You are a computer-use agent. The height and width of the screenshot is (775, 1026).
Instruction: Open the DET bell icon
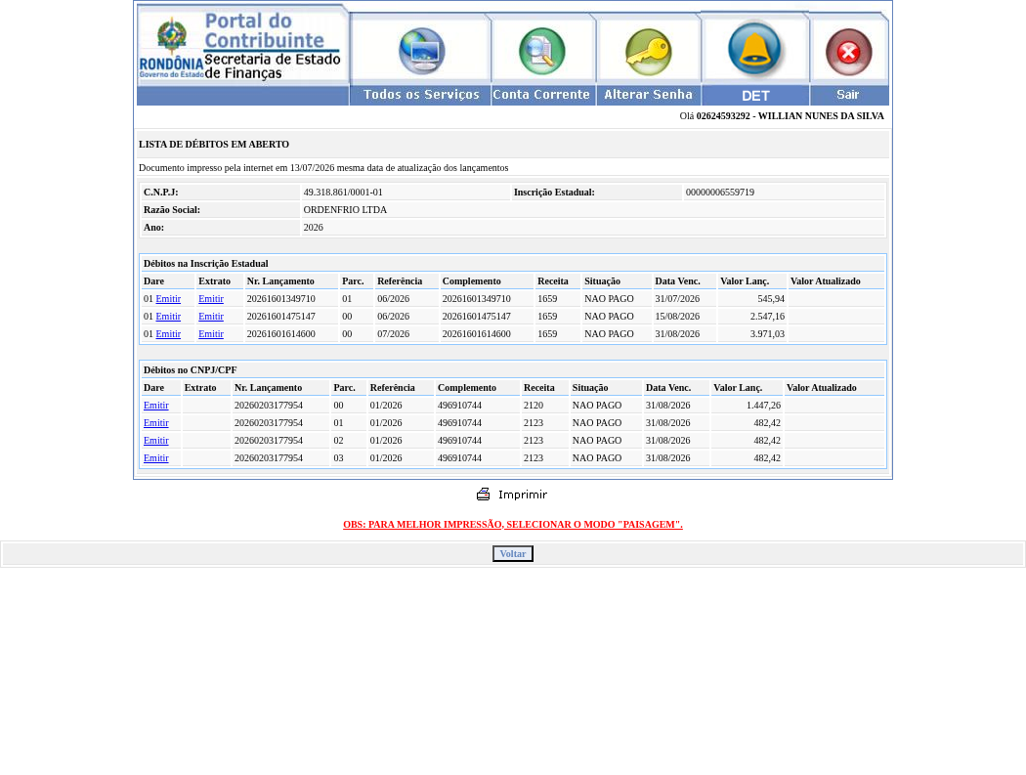(754, 49)
